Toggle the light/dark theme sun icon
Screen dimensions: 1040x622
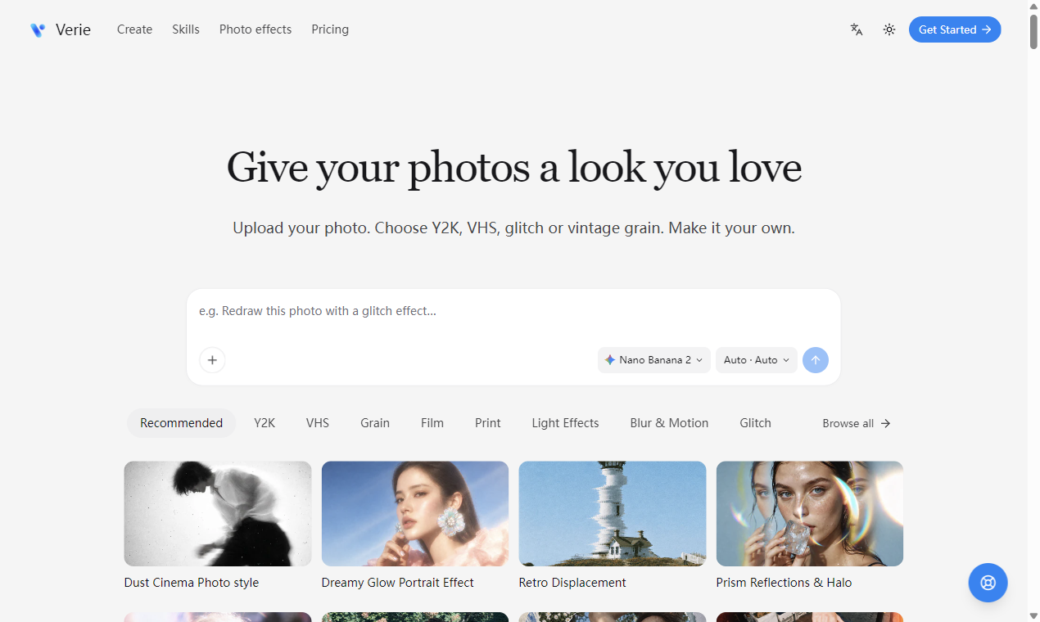(x=889, y=29)
